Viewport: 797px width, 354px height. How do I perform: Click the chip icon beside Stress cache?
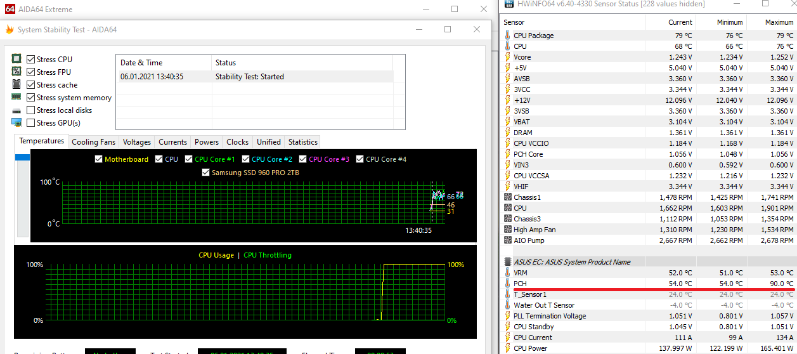tap(16, 84)
